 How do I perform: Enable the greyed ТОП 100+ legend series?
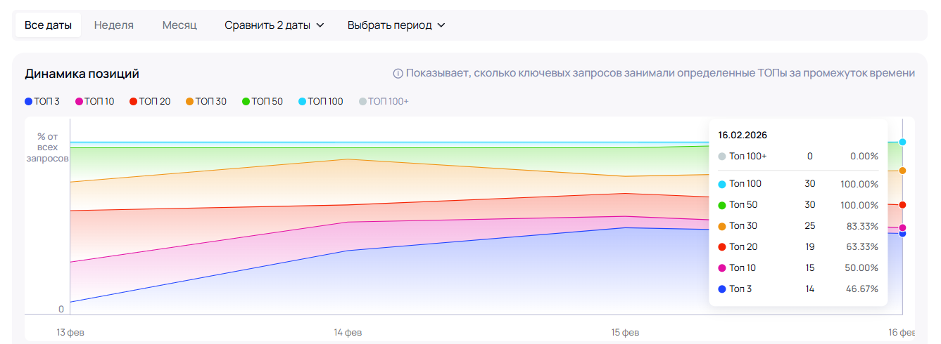tap(384, 101)
